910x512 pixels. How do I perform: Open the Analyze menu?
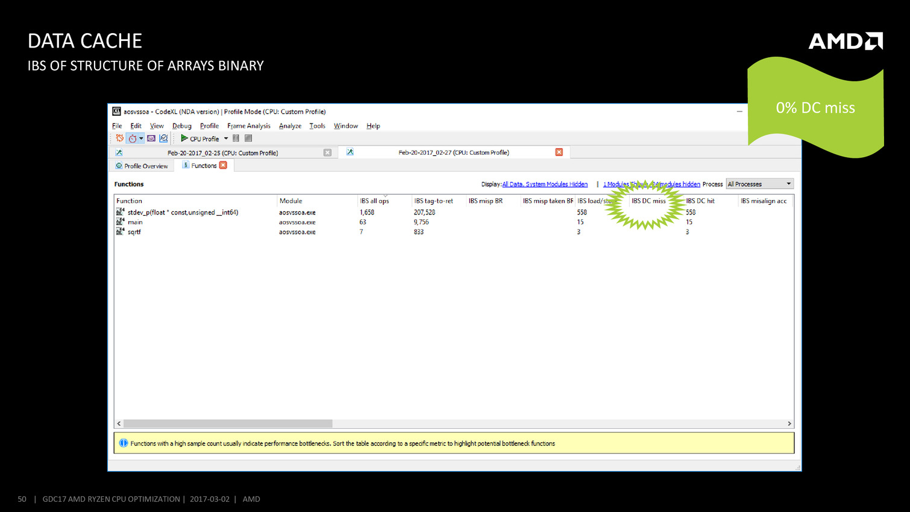[290, 126]
